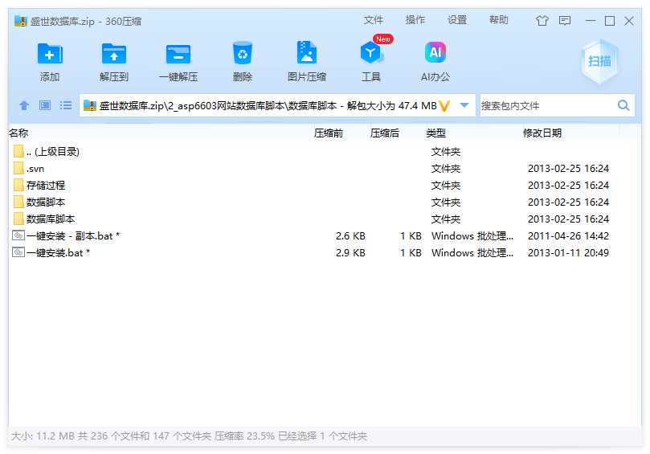
Task: Sort by the 压缩前 column header
Action: tap(329, 133)
